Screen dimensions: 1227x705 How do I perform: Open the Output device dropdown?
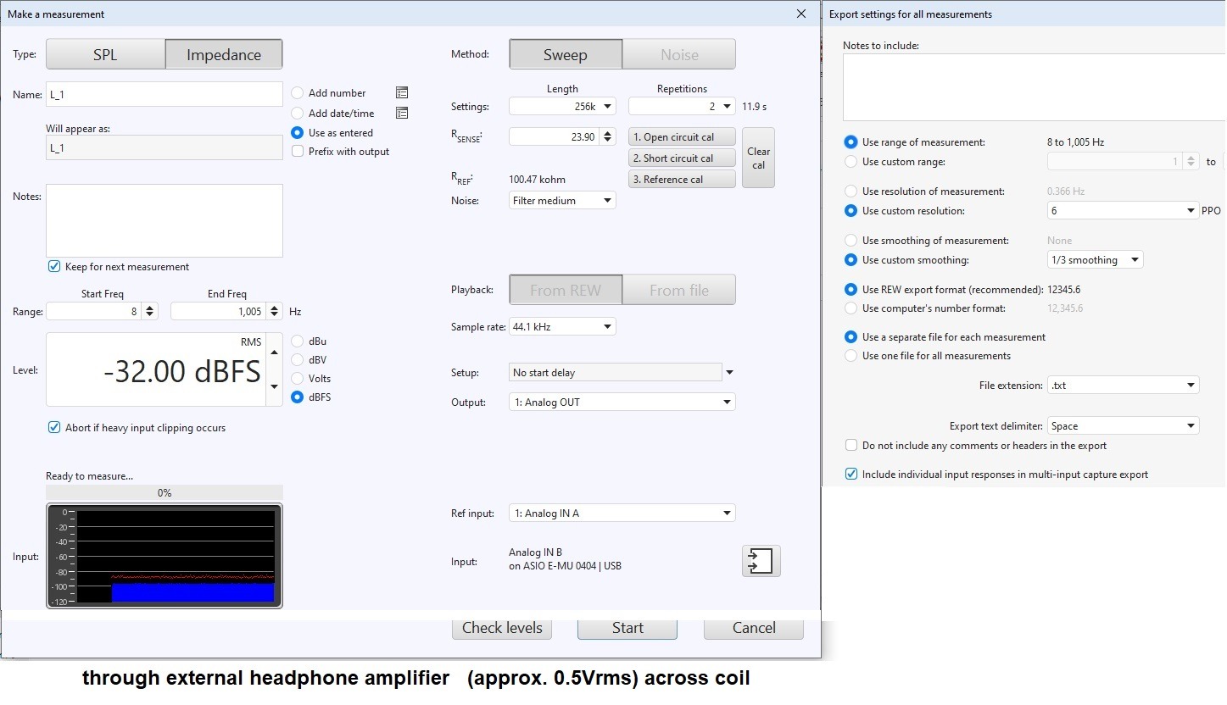(622, 402)
